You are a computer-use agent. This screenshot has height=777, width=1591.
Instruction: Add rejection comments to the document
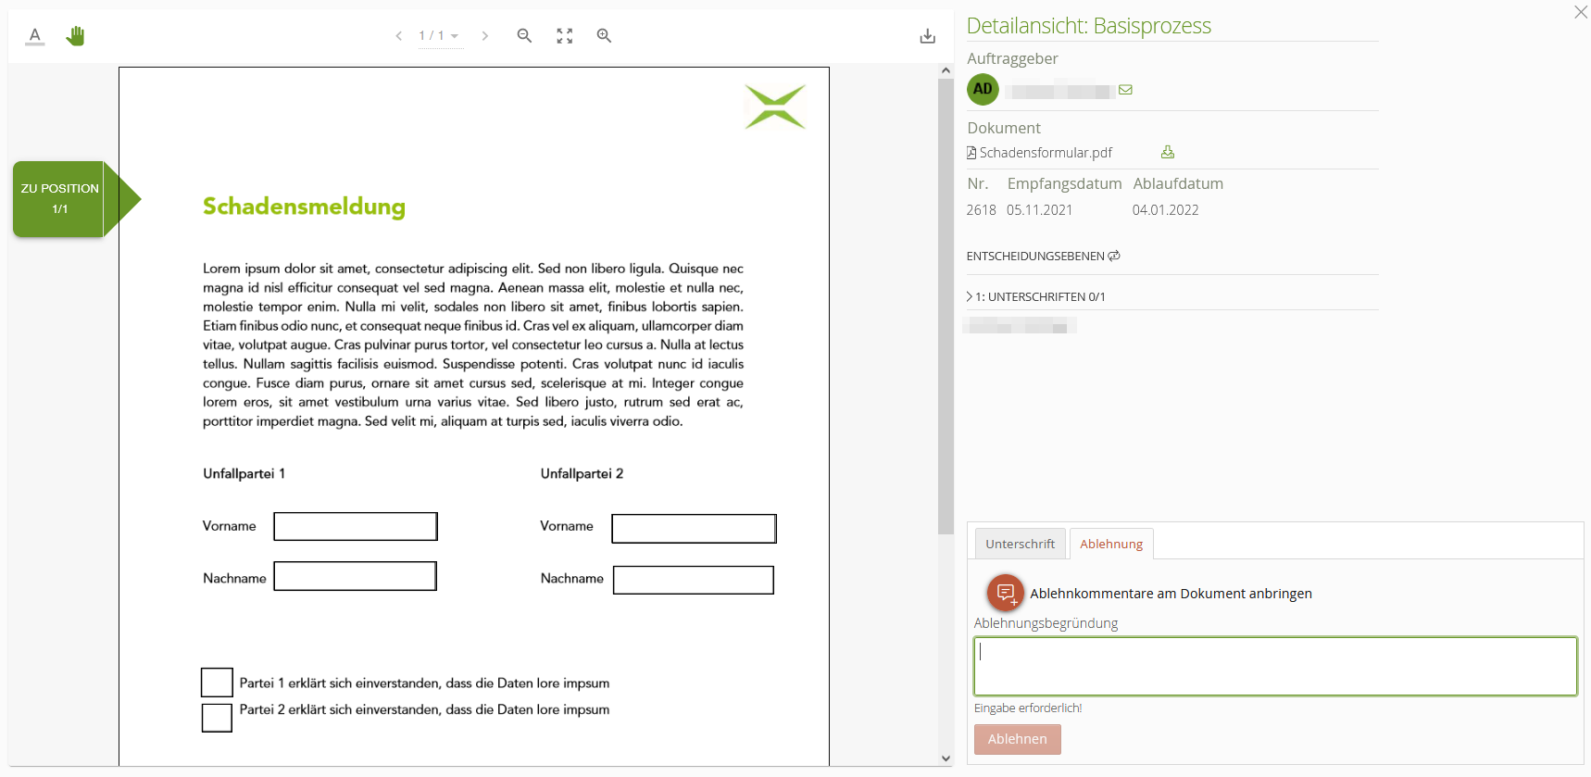pyautogui.click(x=1006, y=593)
